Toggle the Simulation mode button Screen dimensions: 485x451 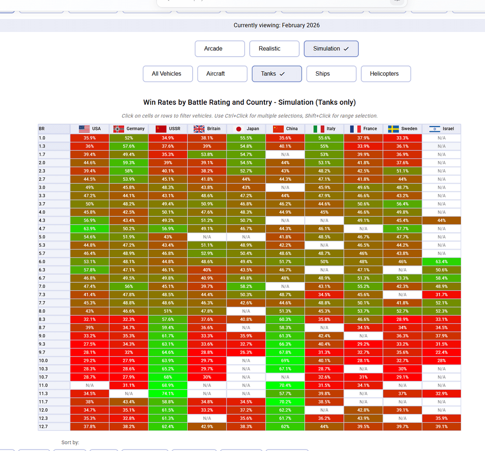331,48
